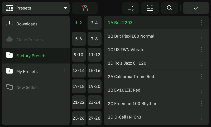
Task: Load preset 2A California Tremo Red
Action: click(156, 76)
